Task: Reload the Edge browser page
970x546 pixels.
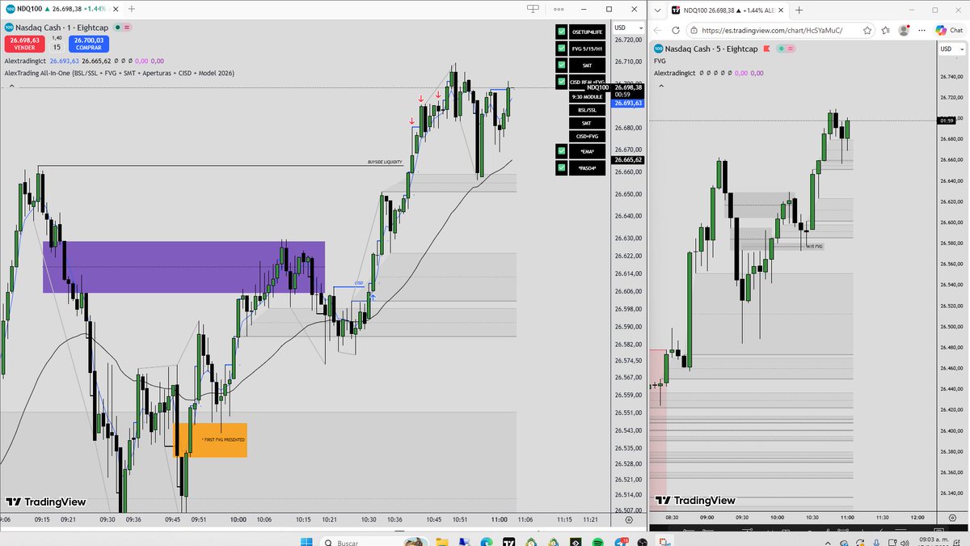Action: click(x=676, y=31)
